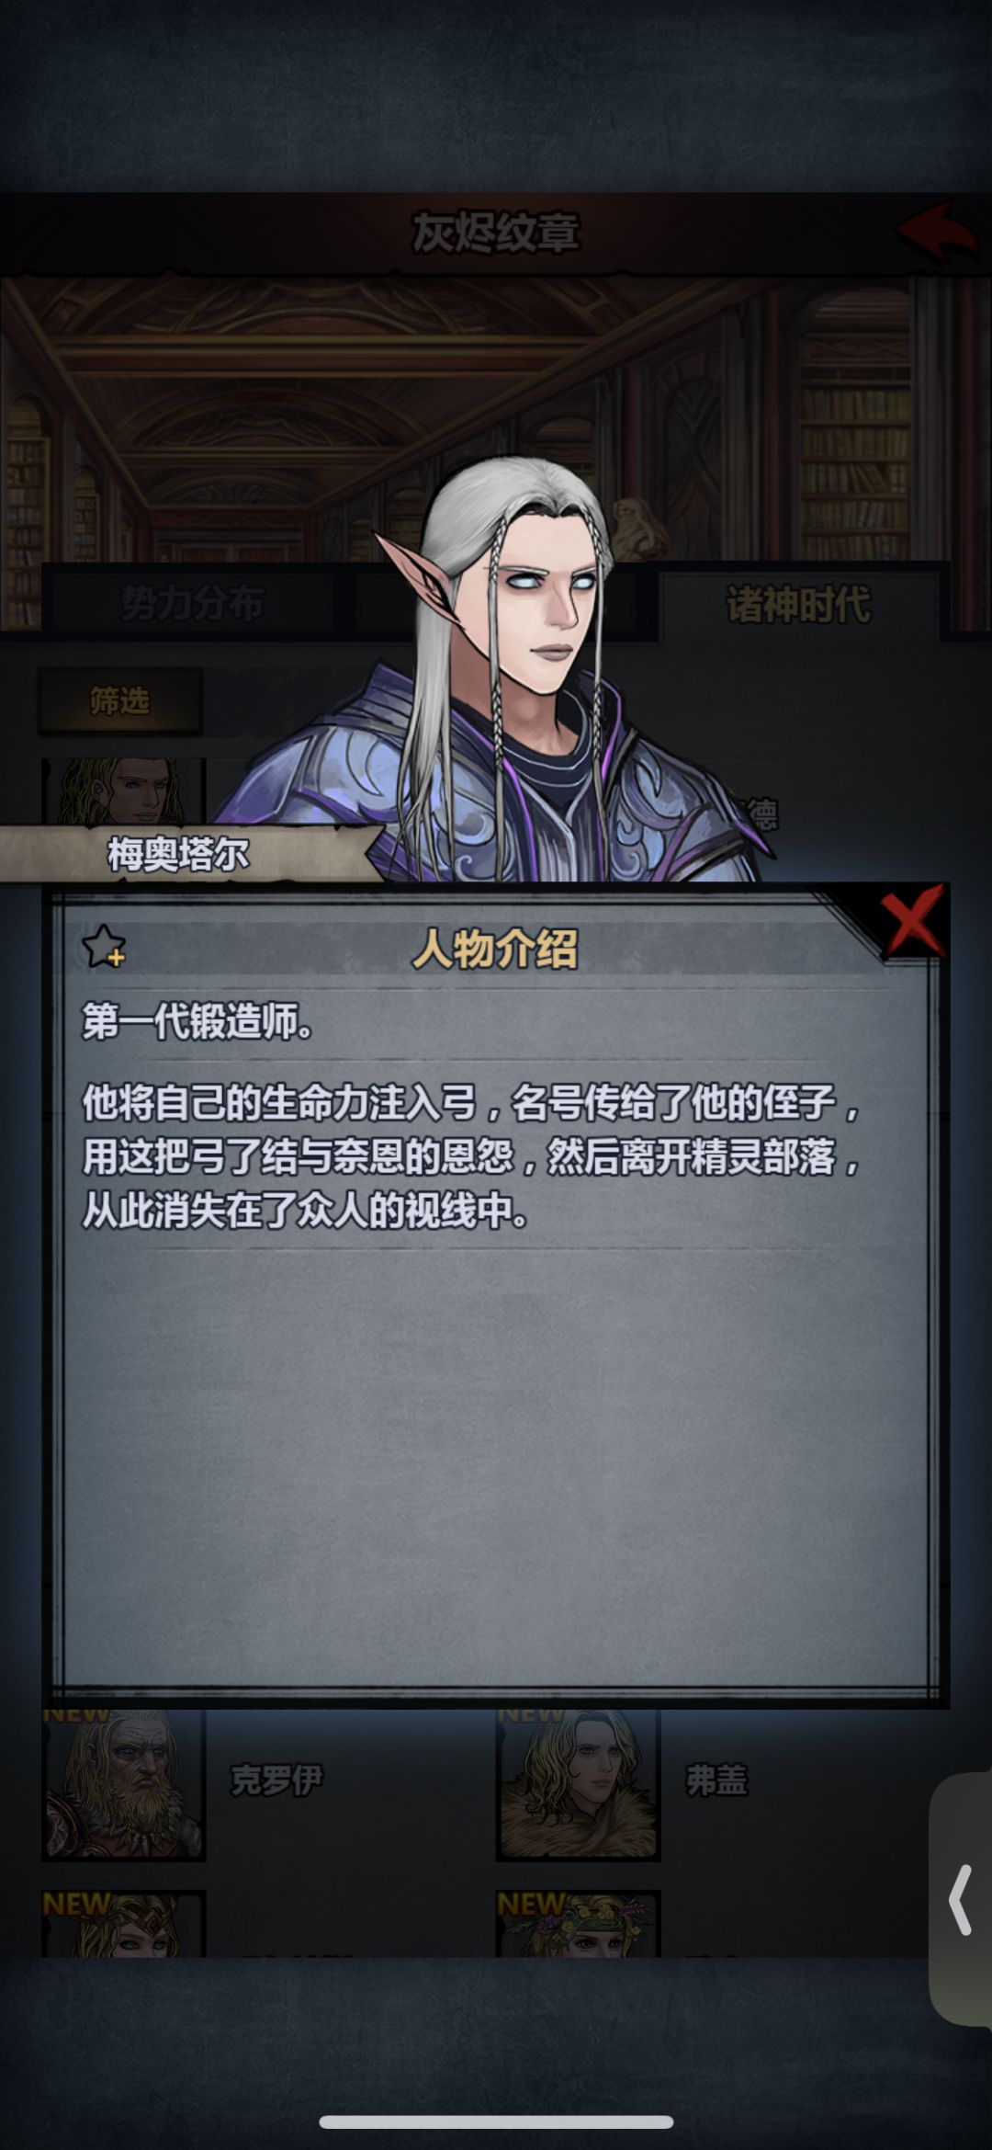992x2150 pixels.
Task: Switch to 势力分布 tab
Action: pos(191,604)
